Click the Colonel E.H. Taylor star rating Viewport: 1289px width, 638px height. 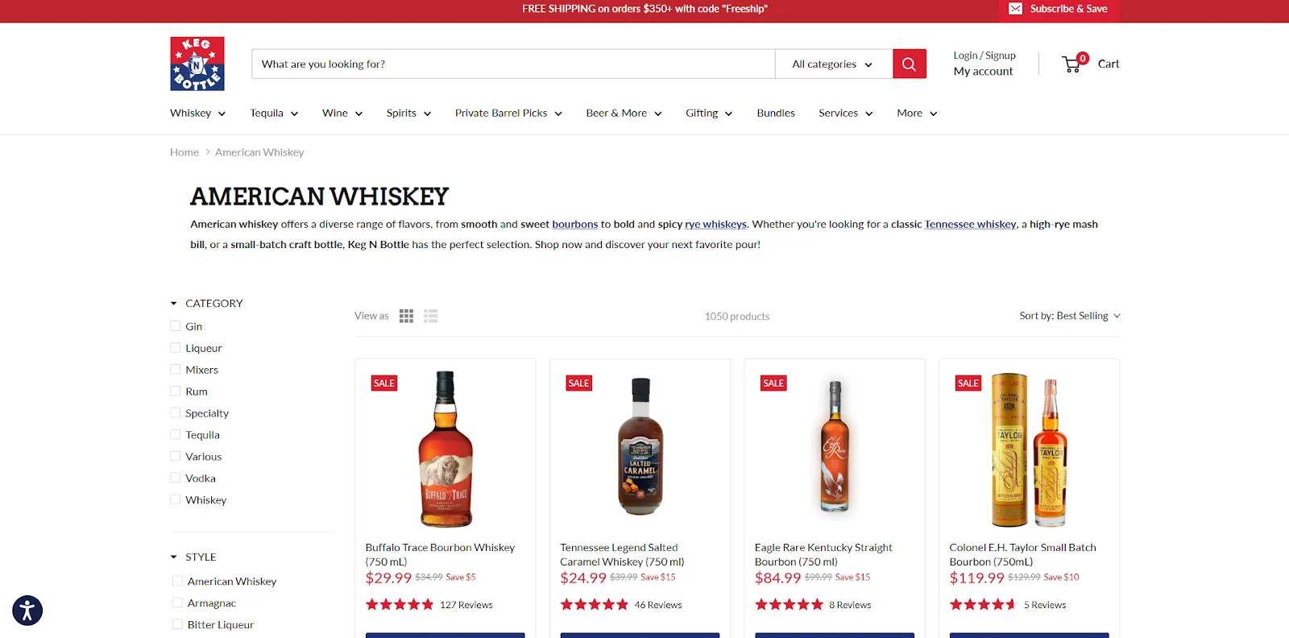(x=983, y=604)
